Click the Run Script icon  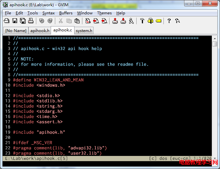tap(131, 21)
